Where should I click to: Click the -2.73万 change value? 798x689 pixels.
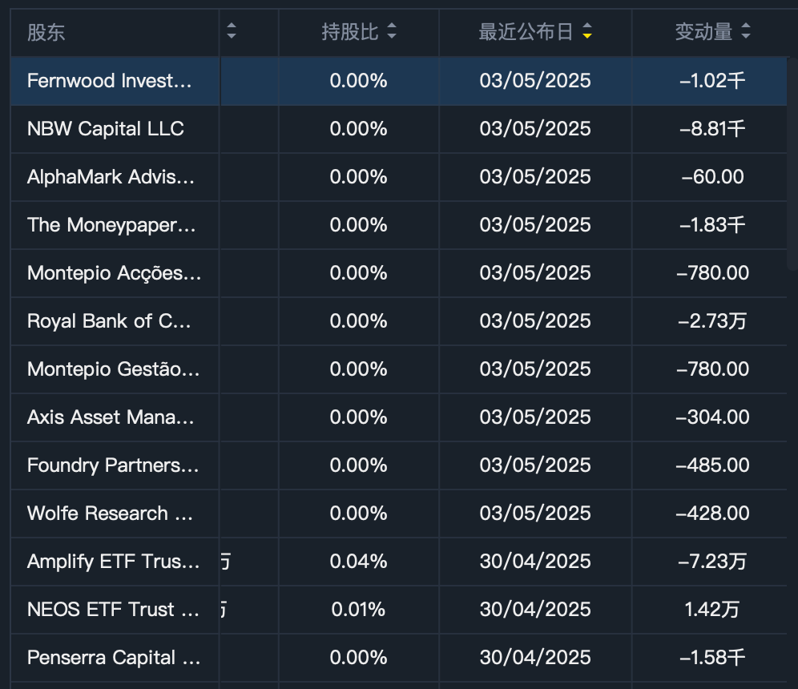pos(712,321)
